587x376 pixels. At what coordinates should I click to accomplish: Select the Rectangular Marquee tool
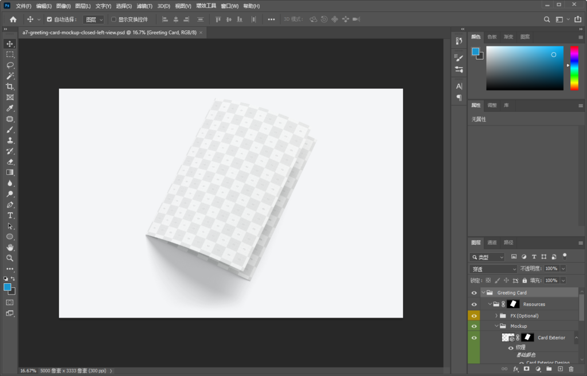(x=10, y=54)
